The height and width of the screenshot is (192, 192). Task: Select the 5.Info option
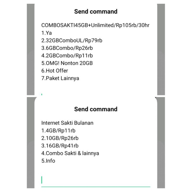tap(48, 161)
